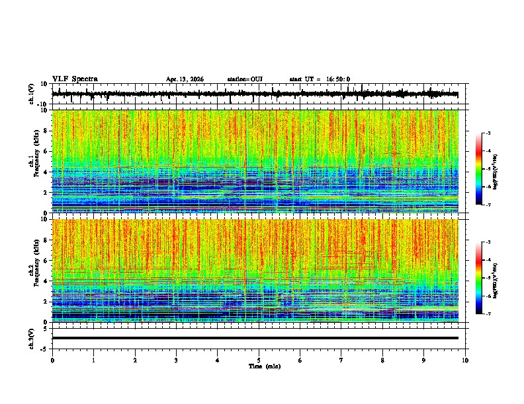Click the time axis tick label "5"
The image size is (524, 404).
[x=259, y=360]
